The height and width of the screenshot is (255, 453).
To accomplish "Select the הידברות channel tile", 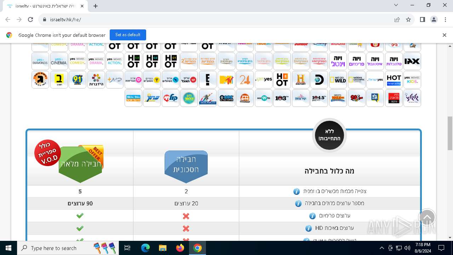I will coord(96,80).
